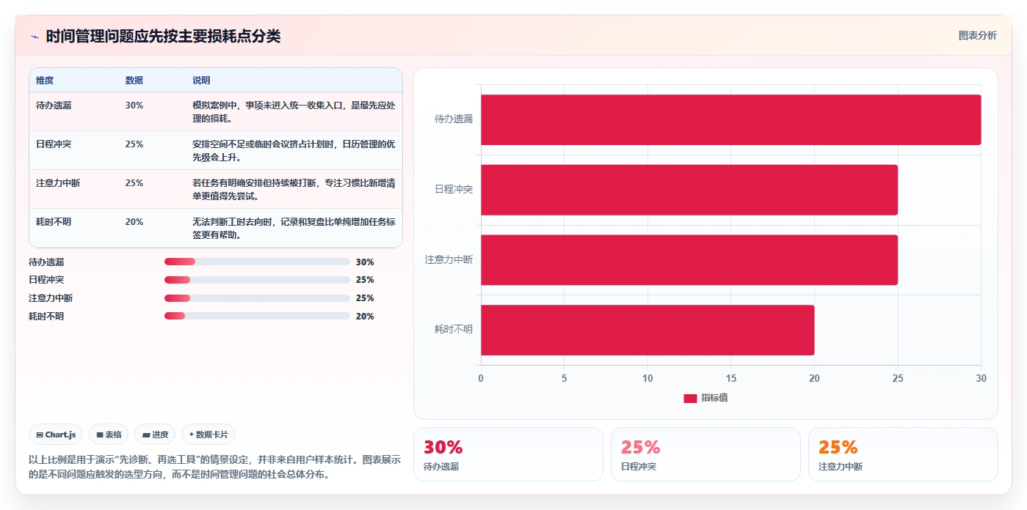This screenshot has height=510, width=1027.
Task: Click the description starting 模拟案例中
Action: pos(294,112)
